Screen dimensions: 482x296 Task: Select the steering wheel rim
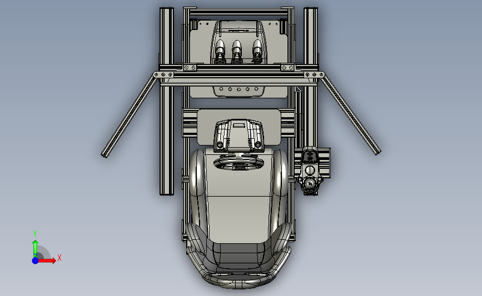tap(239, 163)
